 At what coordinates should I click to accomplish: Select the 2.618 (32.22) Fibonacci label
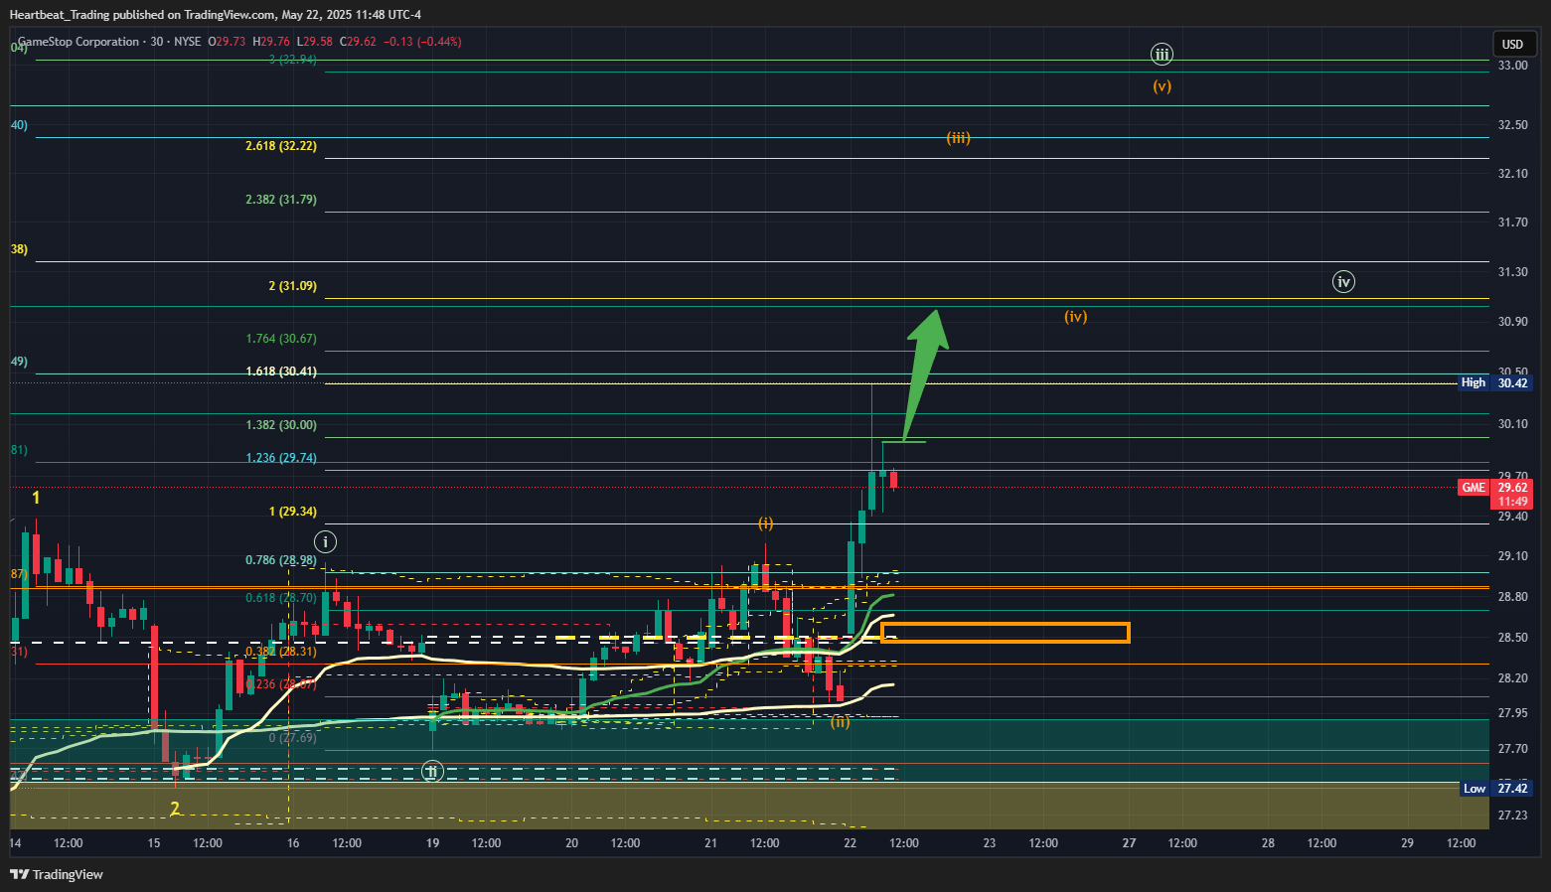pyautogui.click(x=281, y=146)
